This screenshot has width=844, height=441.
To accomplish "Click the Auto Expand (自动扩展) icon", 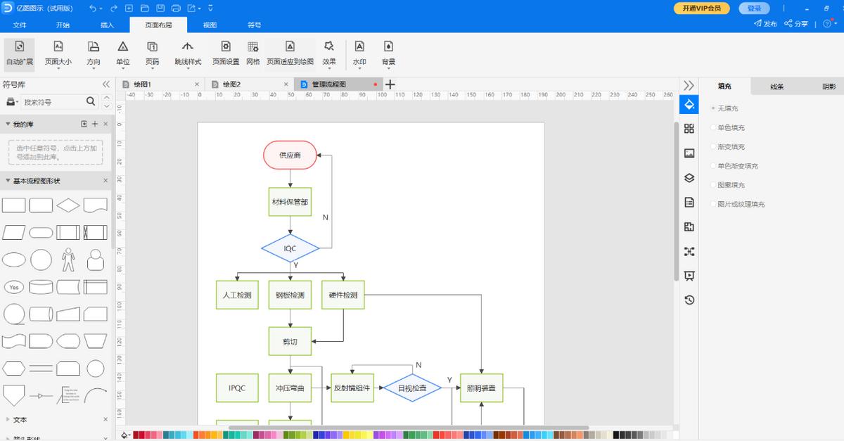I will 19,53.
